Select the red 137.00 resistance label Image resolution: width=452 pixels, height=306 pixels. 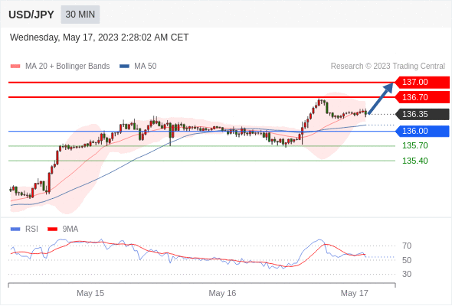[x=422, y=83]
